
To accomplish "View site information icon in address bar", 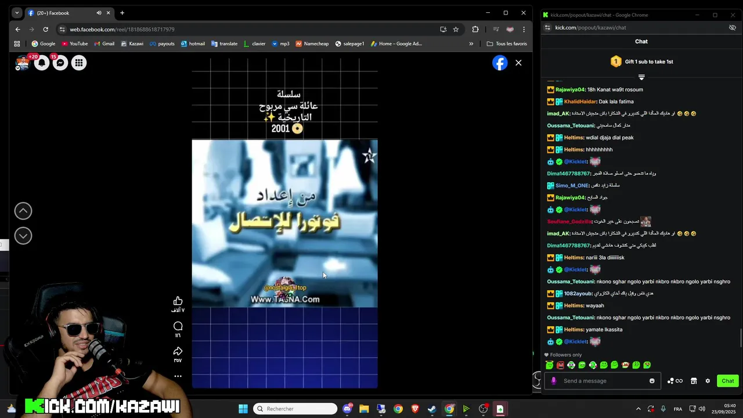I will tap(62, 29).
